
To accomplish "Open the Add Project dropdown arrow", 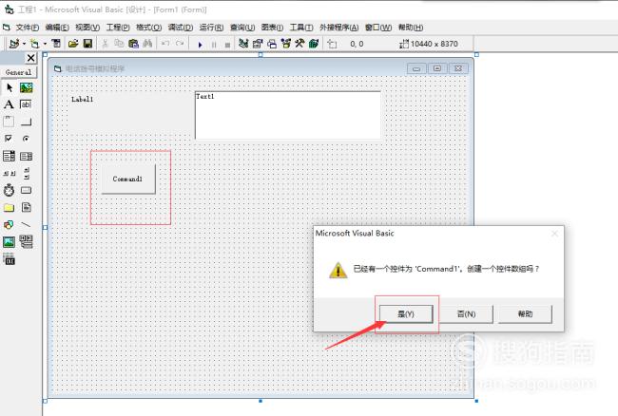I will pos(24,44).
